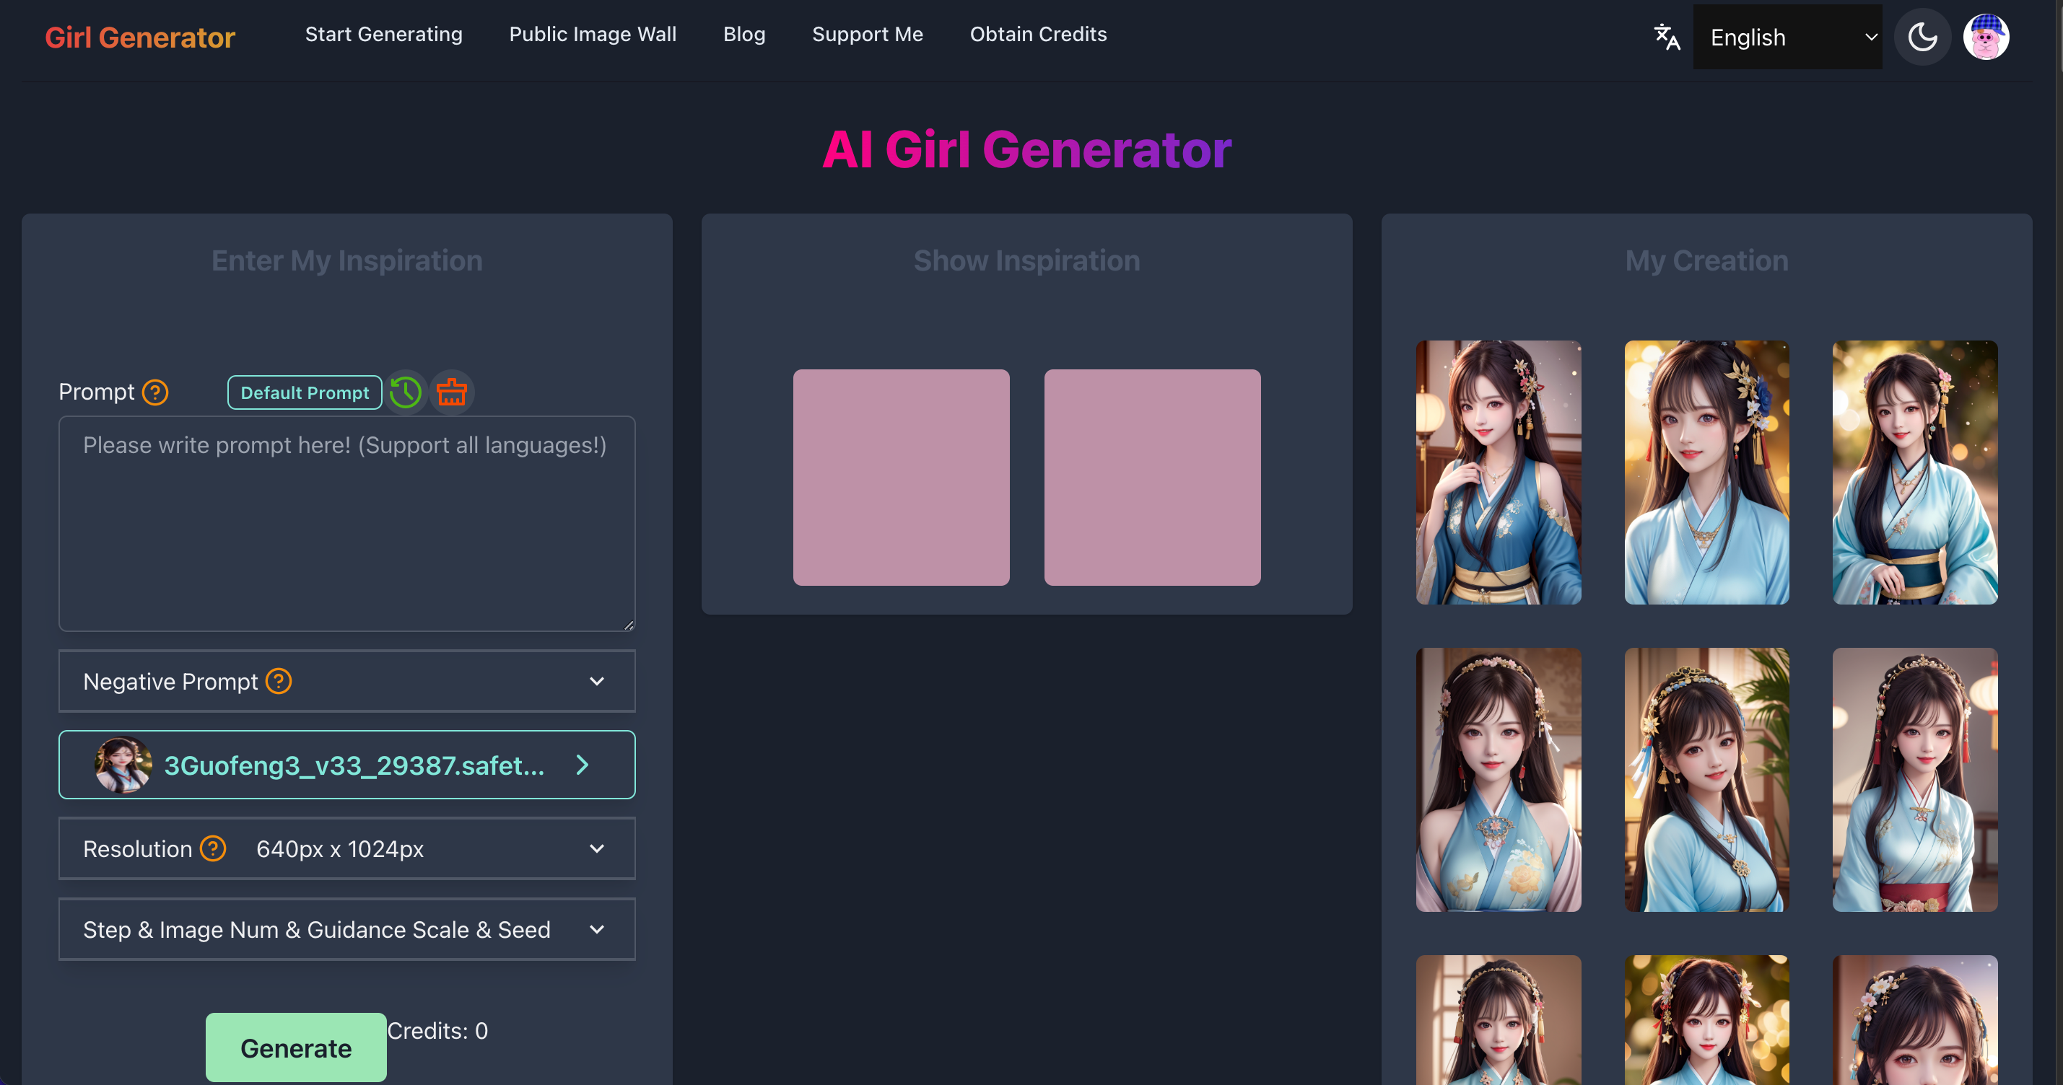The width and height of the screenshot is (2063, 1085).
Task: Click the clear prompt trash icon
Action: [x=452, y=392]
